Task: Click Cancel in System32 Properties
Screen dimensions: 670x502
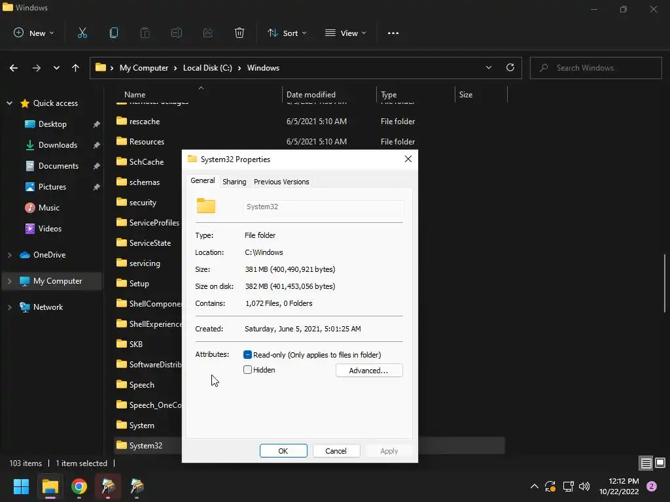Action: click(x=336, y=451)
